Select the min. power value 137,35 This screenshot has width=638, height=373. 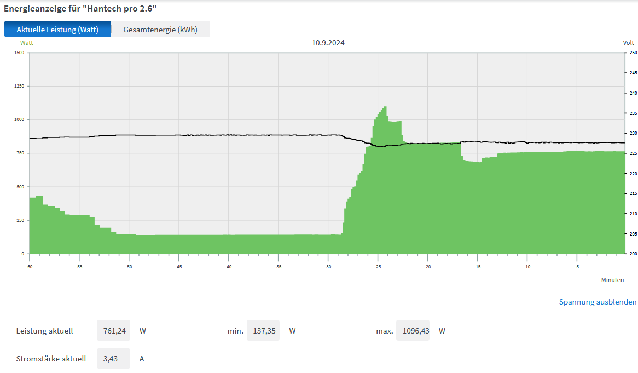pyautogui.click(x=264, y=331)
